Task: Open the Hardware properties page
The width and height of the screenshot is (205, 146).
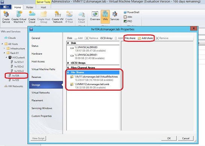Action: (46, 54)
